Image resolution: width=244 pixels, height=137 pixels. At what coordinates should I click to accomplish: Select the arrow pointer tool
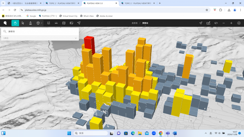click(23, 23)
